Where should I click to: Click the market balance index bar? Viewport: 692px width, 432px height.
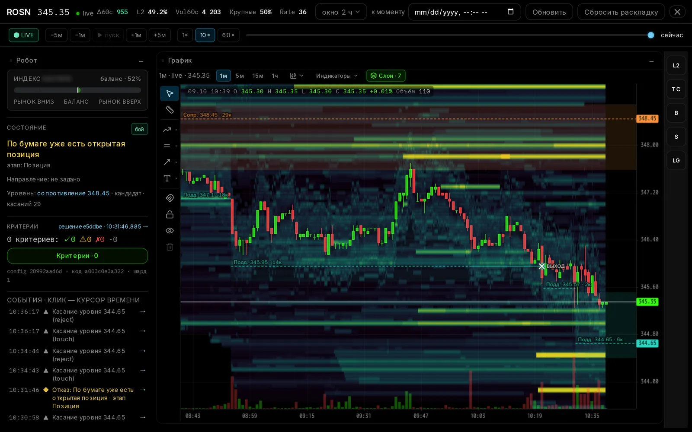click(77, 90)
